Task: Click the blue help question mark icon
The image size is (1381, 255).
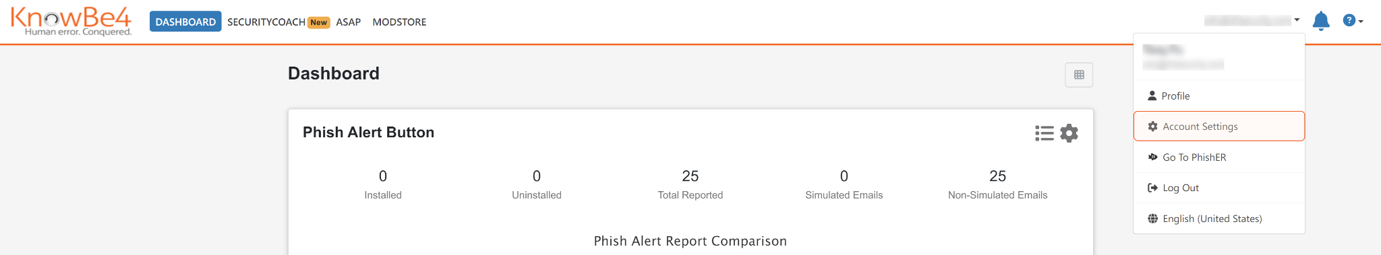Action: click(x=1349, y=20)
